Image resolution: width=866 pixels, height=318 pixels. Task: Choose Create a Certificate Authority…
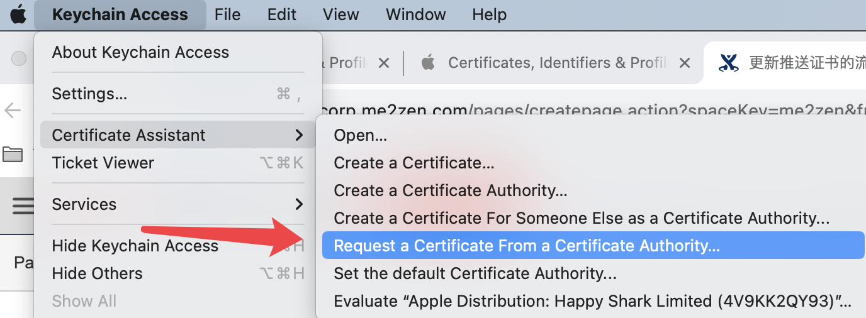point(451,190)
